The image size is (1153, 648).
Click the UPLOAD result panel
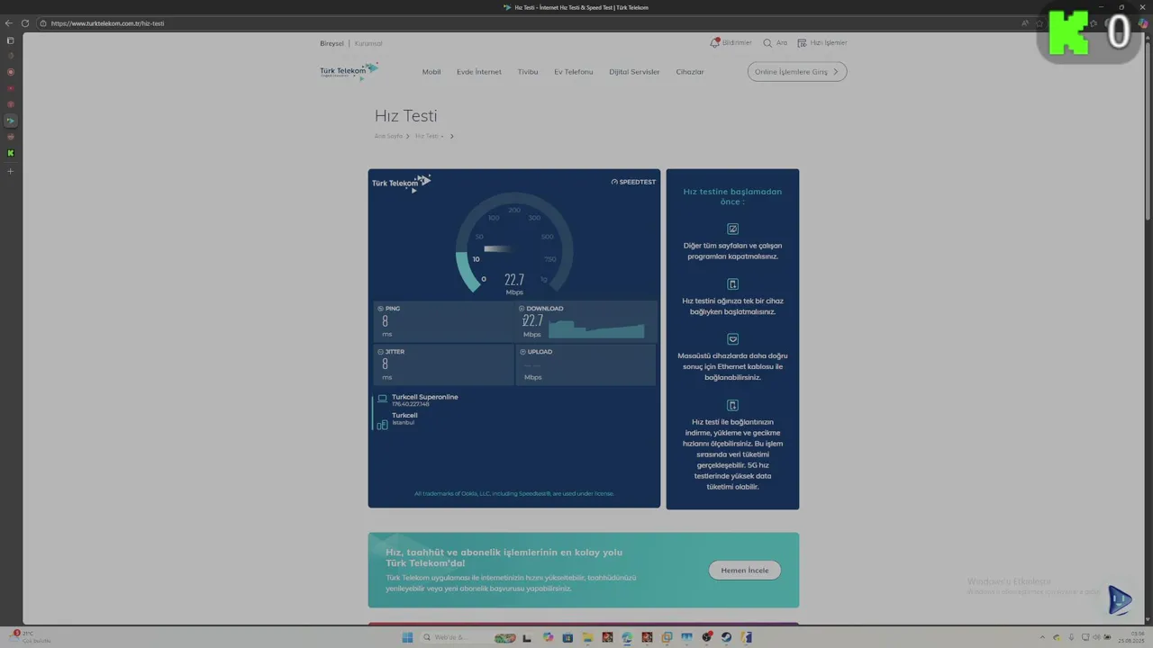[586, 364]
